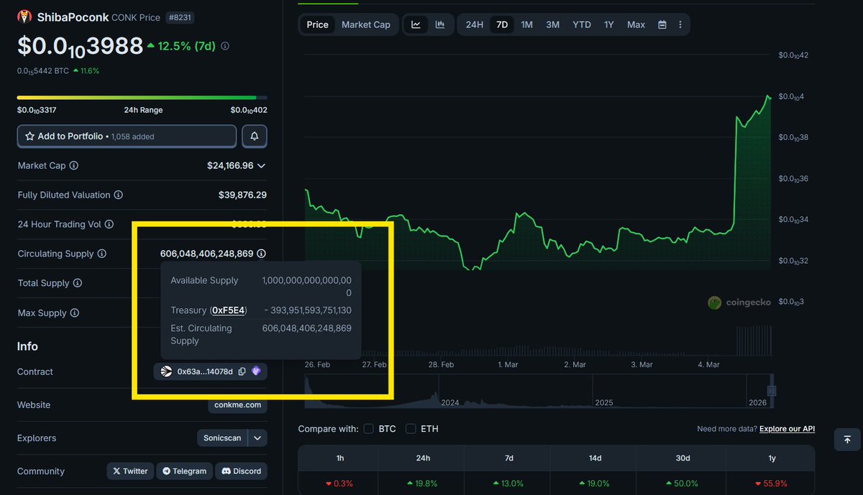This screenshot has height=495, width=863.
Task: Open the conkme.com website link
Action: click(x=237, y=404)
